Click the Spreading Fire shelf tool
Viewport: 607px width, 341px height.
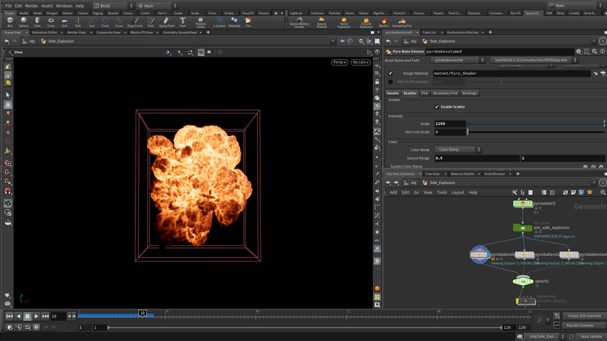click(402, 22)
